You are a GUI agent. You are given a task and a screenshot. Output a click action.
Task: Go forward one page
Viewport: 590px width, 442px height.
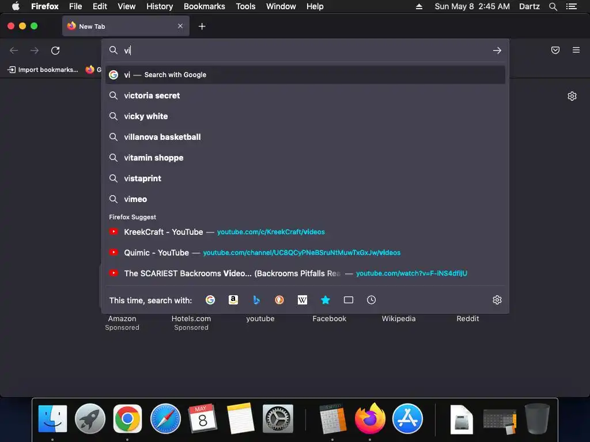(35, 51)
